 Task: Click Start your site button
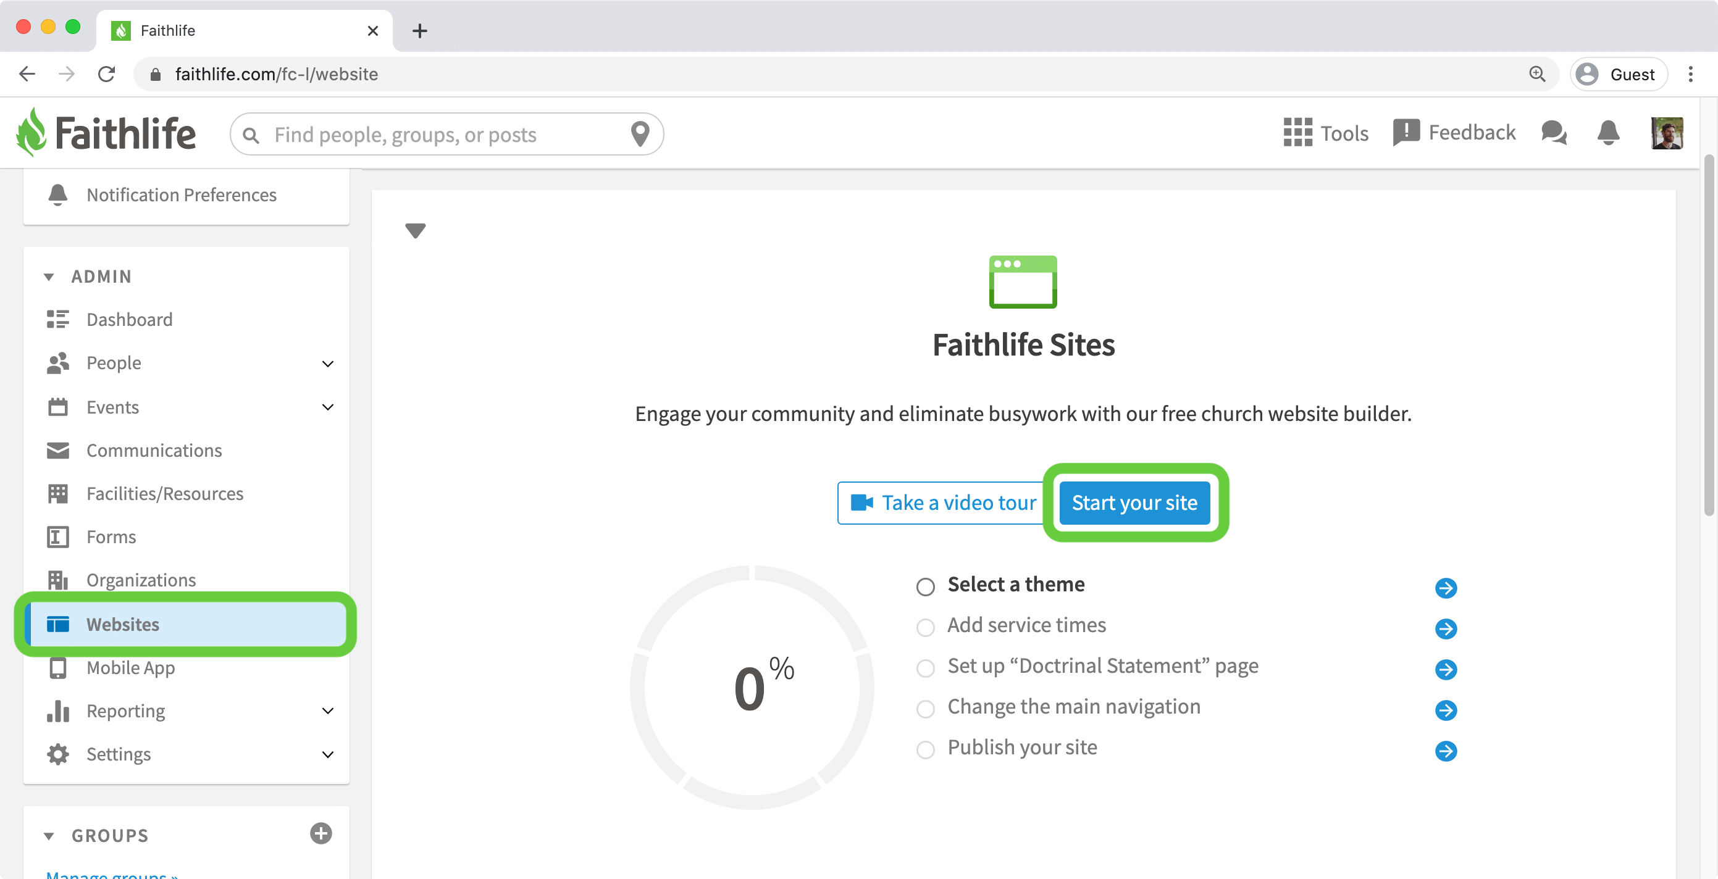point(1134,502)
